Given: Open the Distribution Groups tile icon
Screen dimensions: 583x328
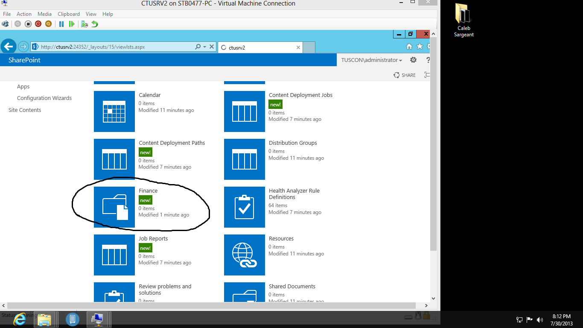Looking at the screenshot, I should coord(245,159).
